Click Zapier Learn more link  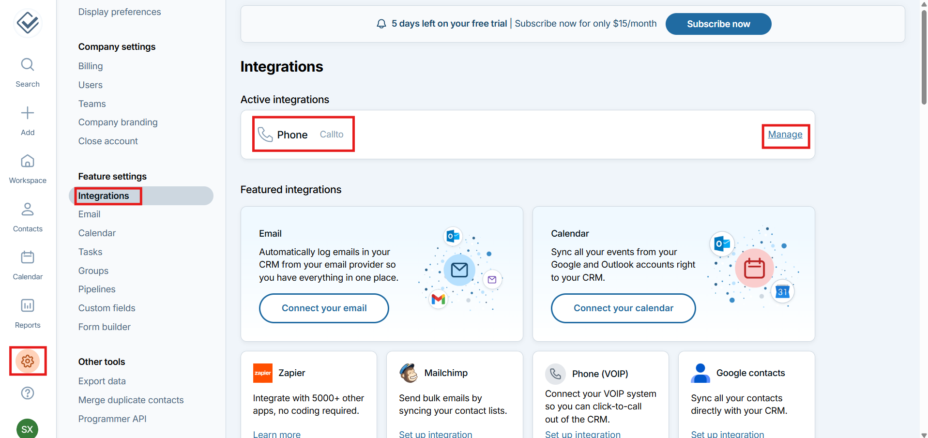pyautogui.click(x=276, y=434)
